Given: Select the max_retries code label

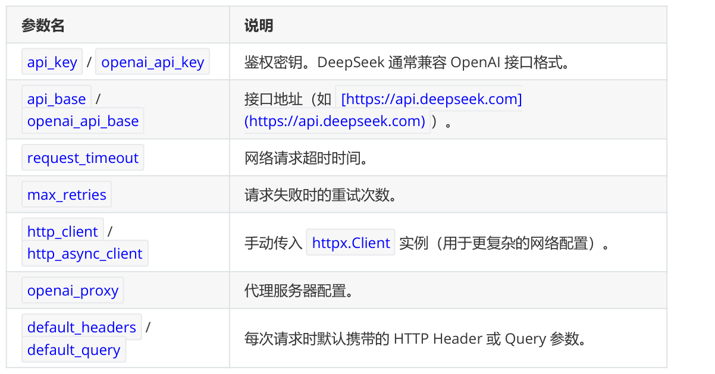Looking at the screenshot, I should [x=67, y=195].
